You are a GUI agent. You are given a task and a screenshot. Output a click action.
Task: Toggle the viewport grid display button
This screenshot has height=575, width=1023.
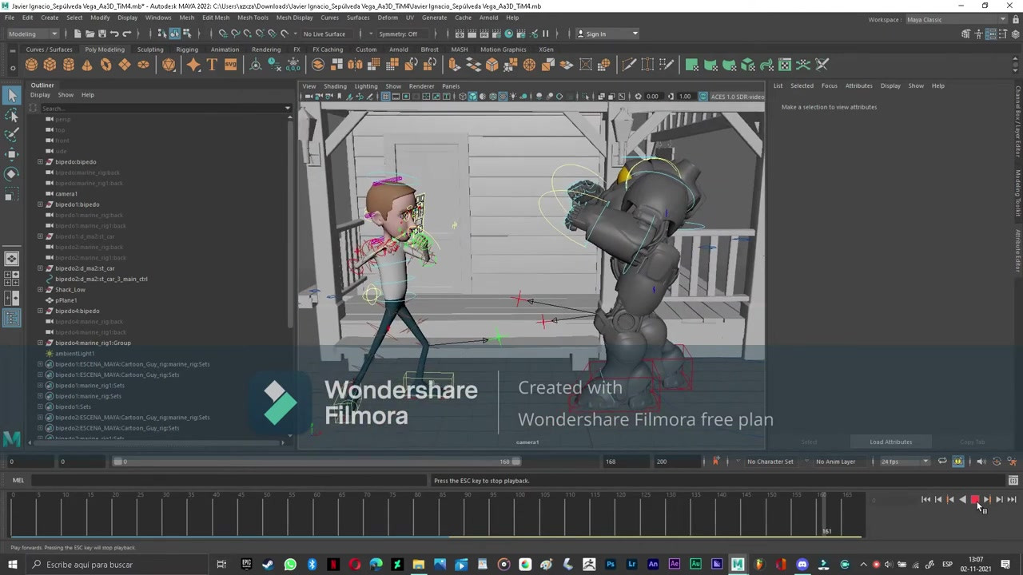385,97
